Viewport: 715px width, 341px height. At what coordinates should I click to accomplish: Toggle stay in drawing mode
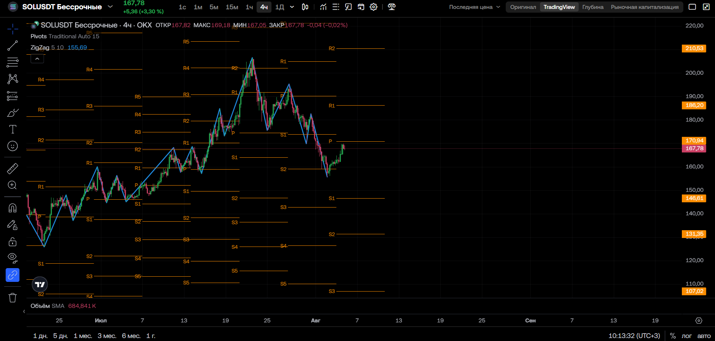(x=13, y=225)
